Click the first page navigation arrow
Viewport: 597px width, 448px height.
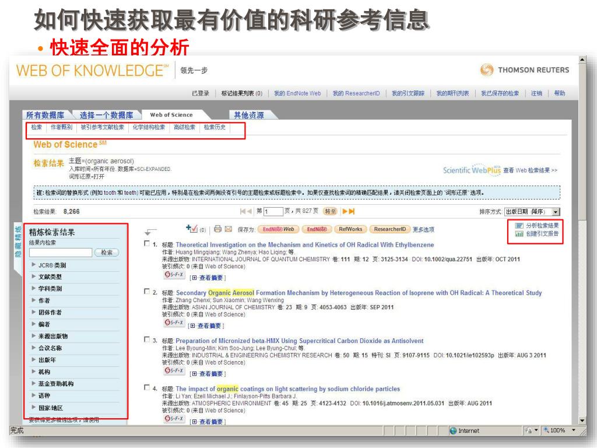coord(243,211)
